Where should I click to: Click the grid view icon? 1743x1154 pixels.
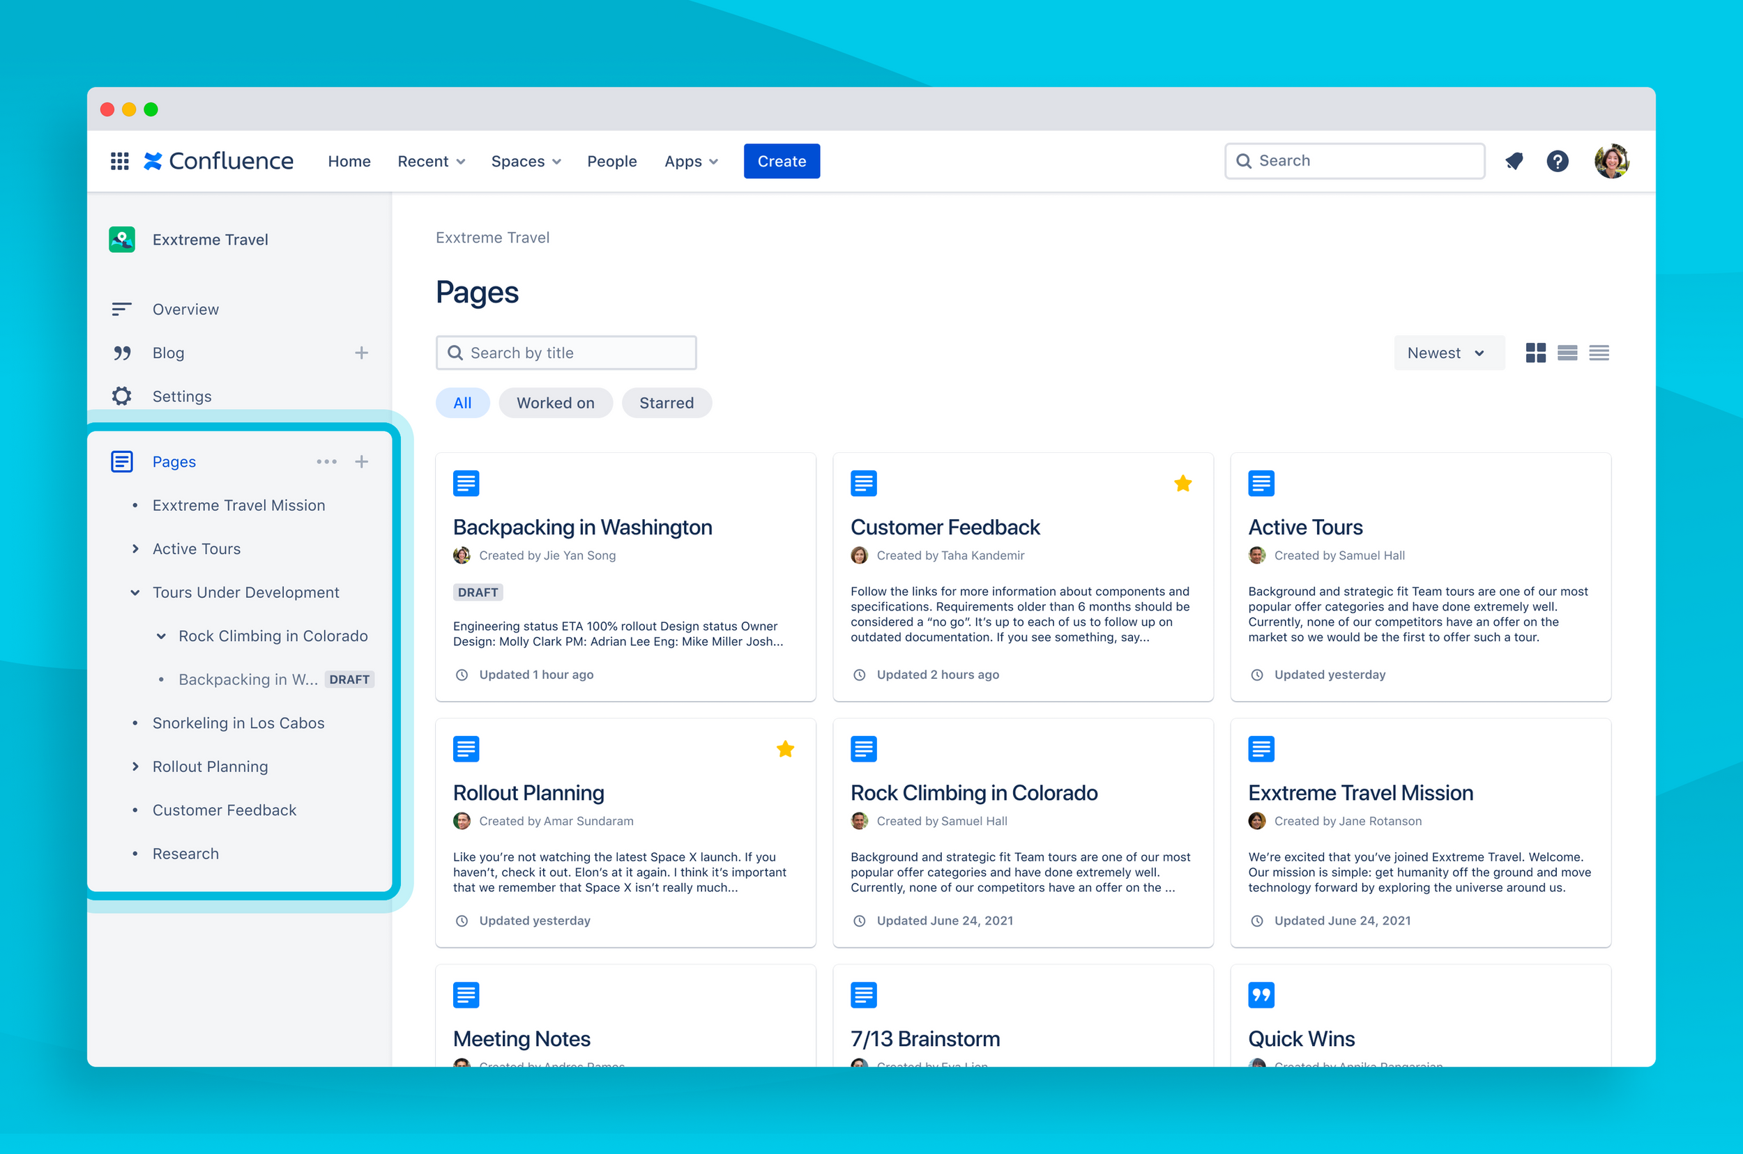click(1536, 351)
